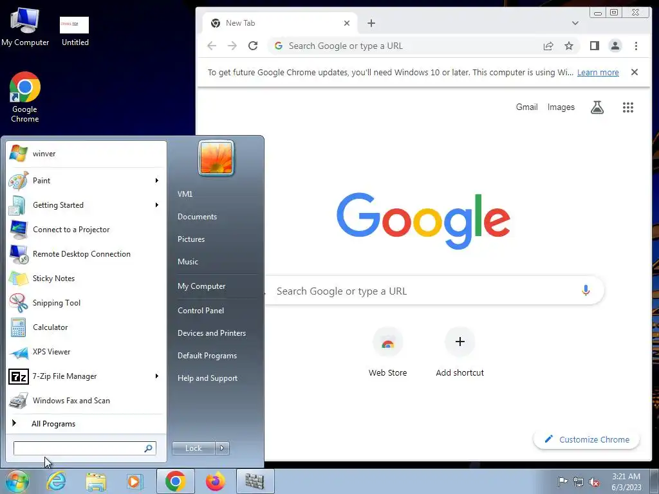This screenshot has height=494, width=659.
Task: Open Chrome three-dot menu
Action: pos(636,46)
